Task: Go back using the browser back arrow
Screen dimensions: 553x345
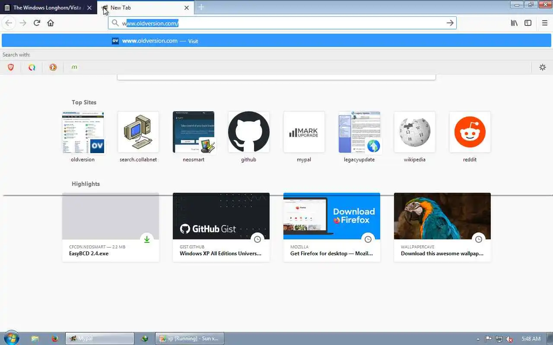Action: [8, 23]
